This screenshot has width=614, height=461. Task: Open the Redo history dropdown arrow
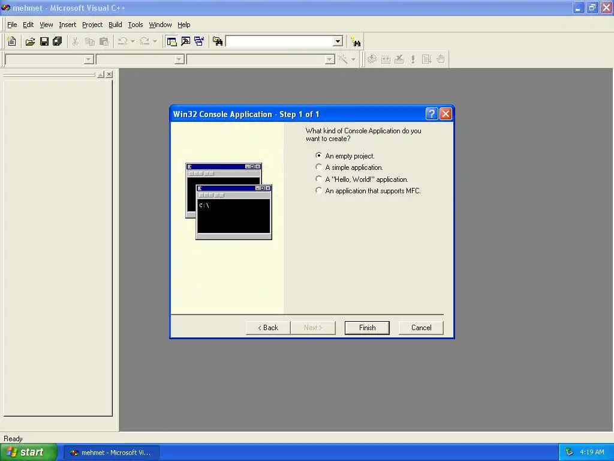point(155,41)
